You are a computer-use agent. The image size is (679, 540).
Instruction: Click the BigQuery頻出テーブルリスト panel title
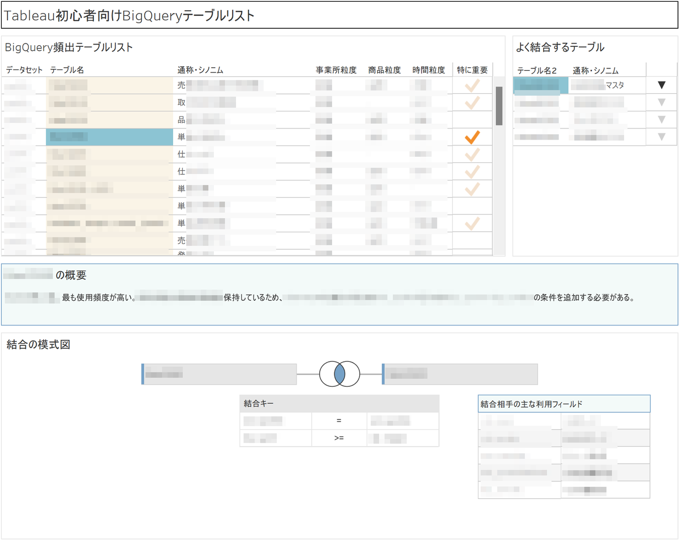tap(69, 47)
